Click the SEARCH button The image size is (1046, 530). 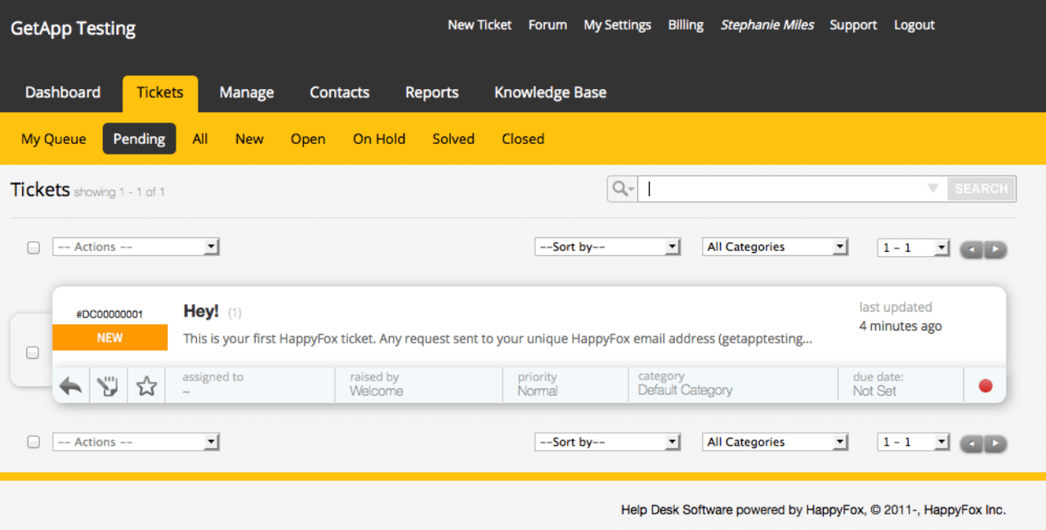point(981,189)
